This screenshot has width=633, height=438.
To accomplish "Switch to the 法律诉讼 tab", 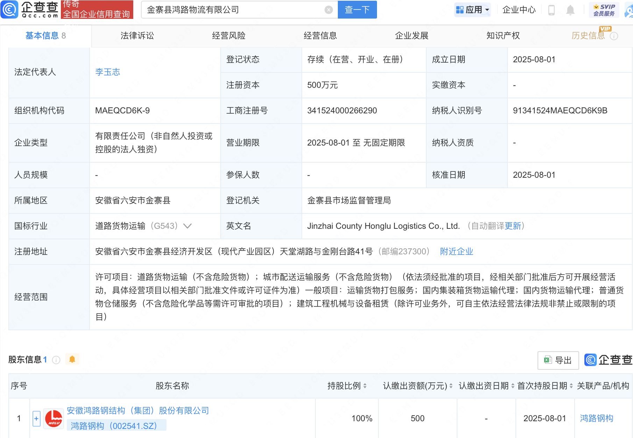I will [x=137, y=36].
